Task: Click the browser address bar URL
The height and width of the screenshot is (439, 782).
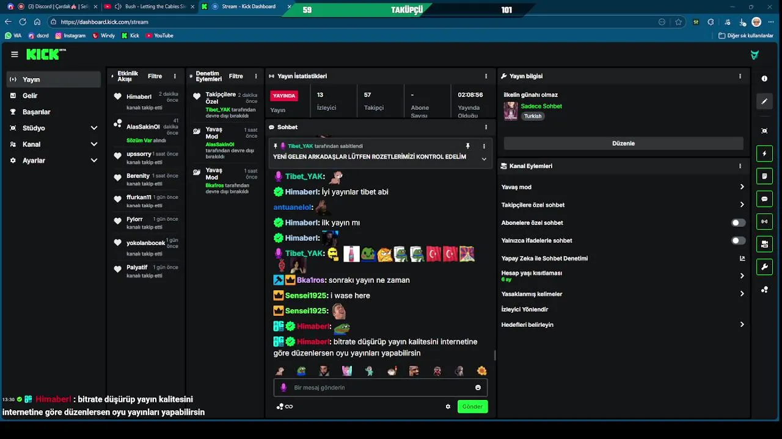Action: pos(104,22)
